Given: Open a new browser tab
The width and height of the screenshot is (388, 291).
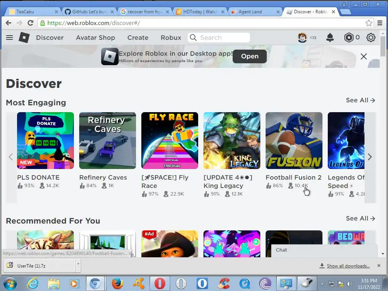Looking at the screenshot, I should (x=346, y=12).
